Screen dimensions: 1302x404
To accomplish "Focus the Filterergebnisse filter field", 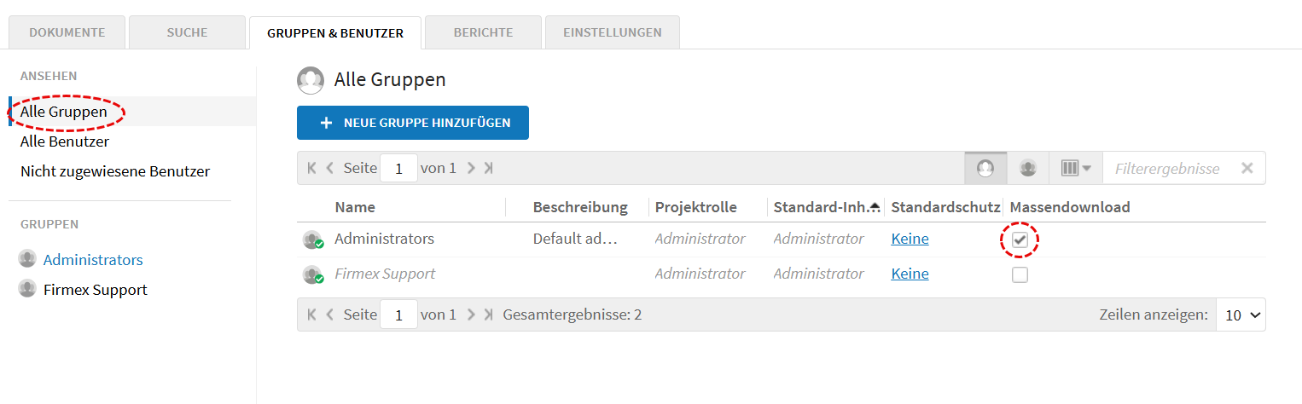I will [x=1169, y=168].
